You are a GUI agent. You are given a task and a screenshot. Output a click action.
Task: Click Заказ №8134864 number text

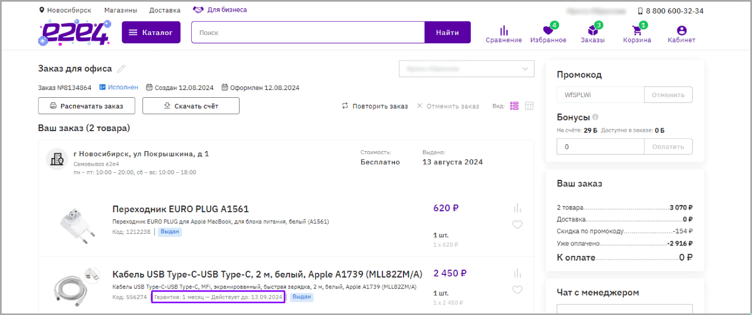pyautogui.click(x=64, y=87)
